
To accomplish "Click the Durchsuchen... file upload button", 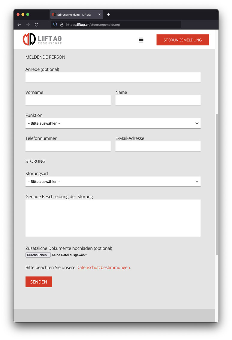I will (x=38, y=255).
